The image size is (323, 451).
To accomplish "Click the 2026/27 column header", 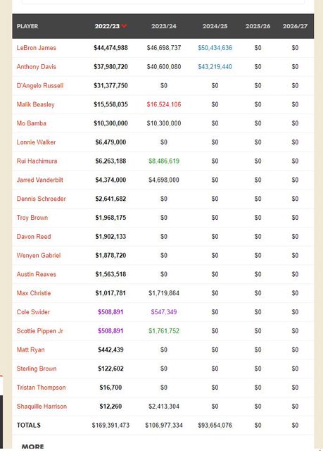I will point(295,26).
